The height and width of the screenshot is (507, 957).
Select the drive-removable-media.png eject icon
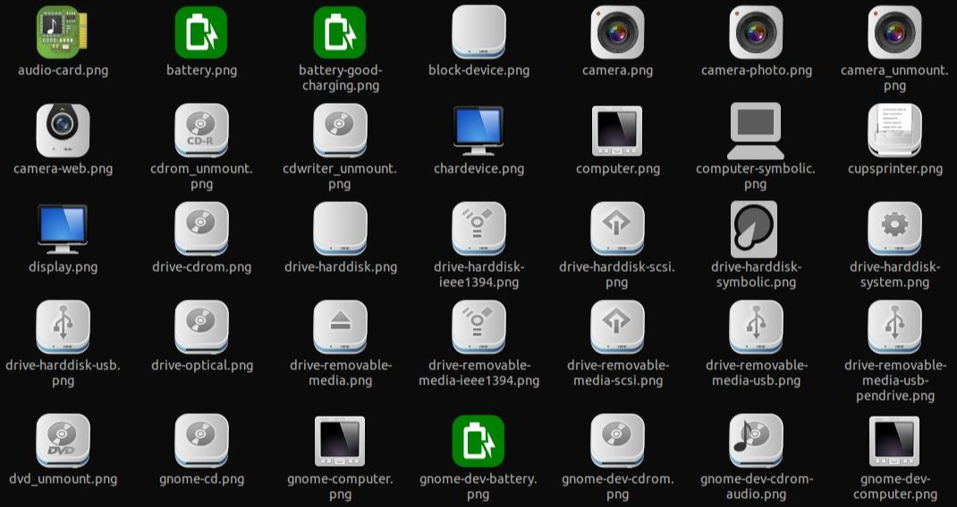click(341, 327)
